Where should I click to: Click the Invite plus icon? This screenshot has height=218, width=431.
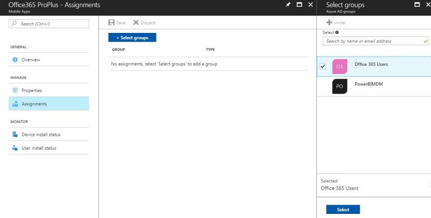329,23
